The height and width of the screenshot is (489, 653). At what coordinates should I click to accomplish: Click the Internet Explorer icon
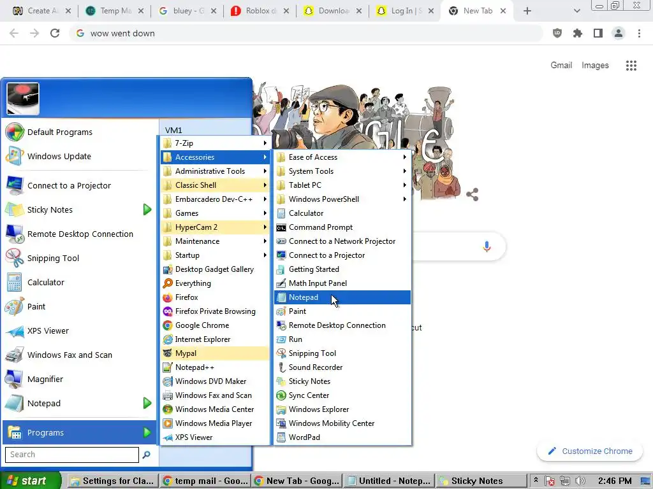click(168, 339)
